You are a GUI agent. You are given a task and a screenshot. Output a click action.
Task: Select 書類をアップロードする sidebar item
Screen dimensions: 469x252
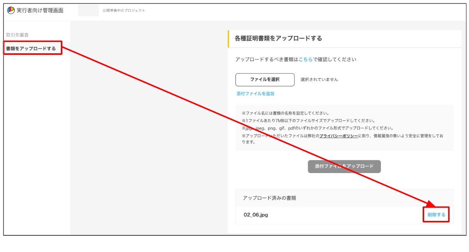[31, 49]
